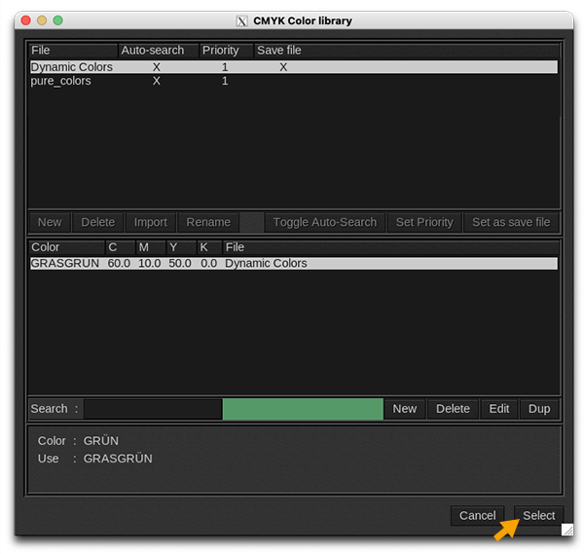The image size is (584, 554).
Task: Click the Import file button
Action: [151, 222]
